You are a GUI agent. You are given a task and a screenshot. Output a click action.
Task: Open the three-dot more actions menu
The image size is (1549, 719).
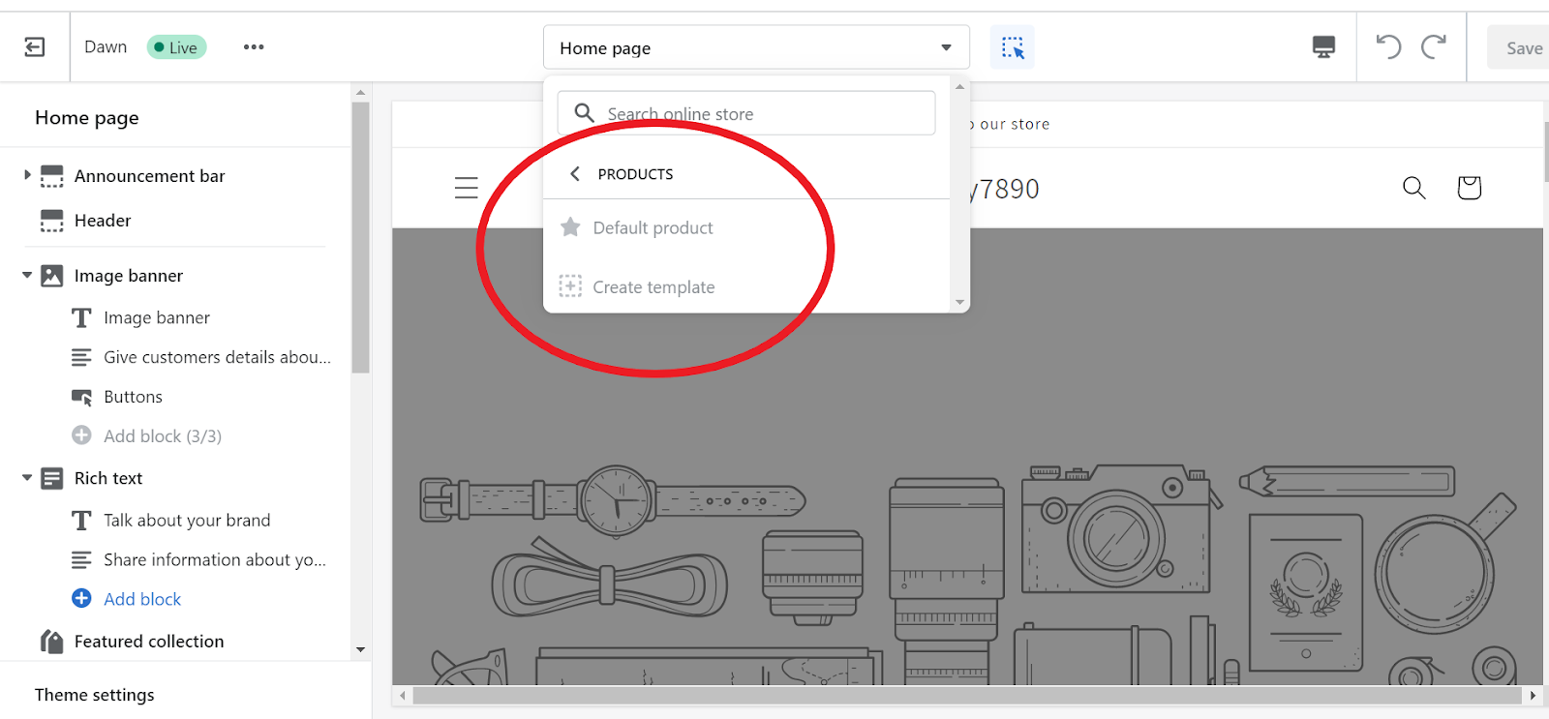point(254,47)
